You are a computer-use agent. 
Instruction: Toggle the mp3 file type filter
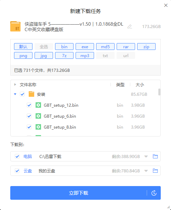85,55
